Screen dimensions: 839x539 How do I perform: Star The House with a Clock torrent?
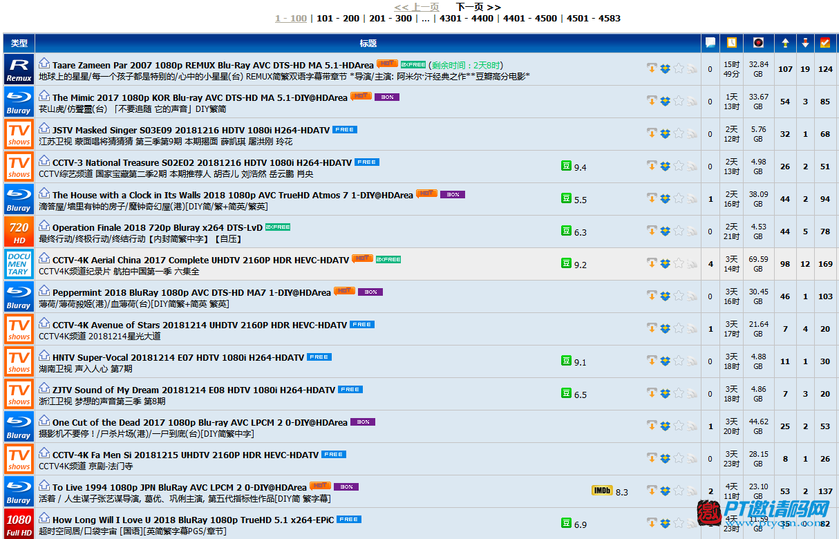click(679, 198)
